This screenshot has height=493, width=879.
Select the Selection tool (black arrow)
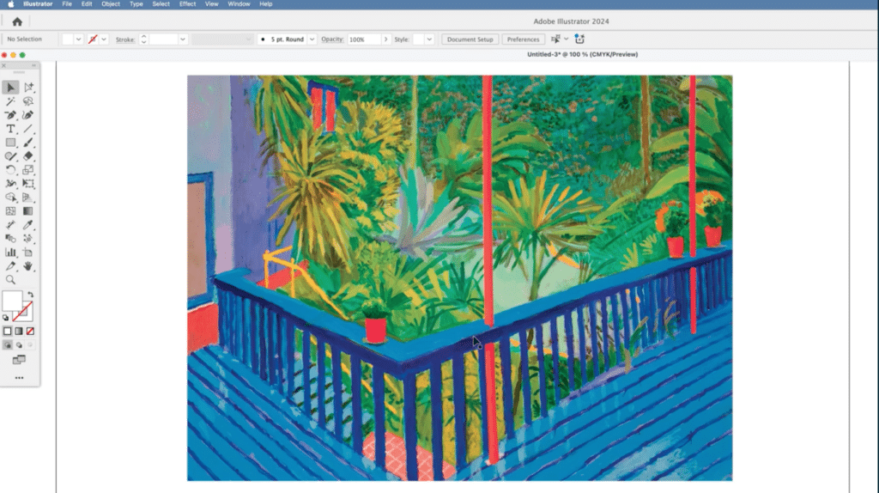click(x=10, y=88)
